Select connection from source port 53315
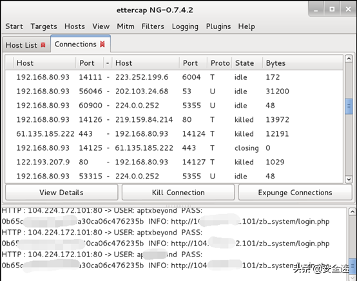This screenshot has height=281, width=357. coord(174,176)
